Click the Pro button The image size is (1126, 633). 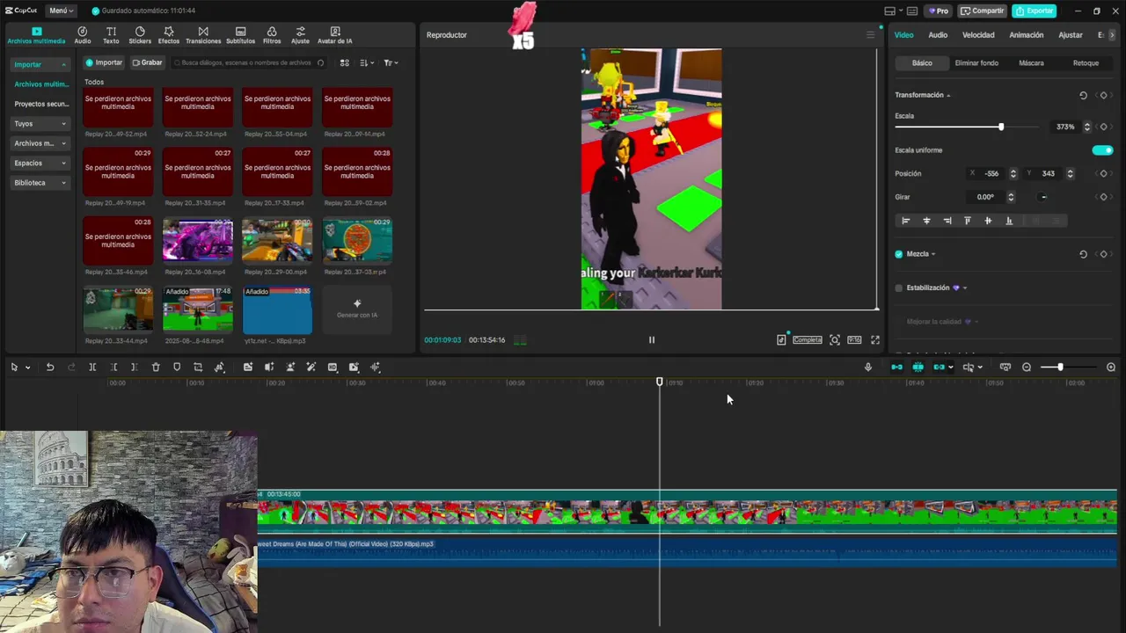tap(938, 11)
